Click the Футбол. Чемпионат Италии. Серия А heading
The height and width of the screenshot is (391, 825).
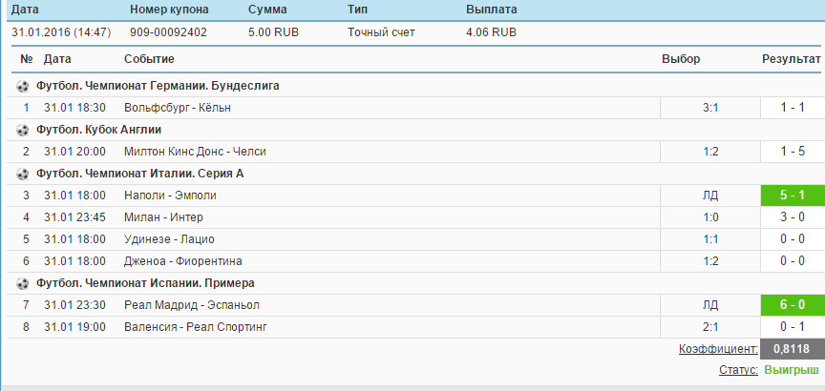pyautogui.click(x=140, y=174)
